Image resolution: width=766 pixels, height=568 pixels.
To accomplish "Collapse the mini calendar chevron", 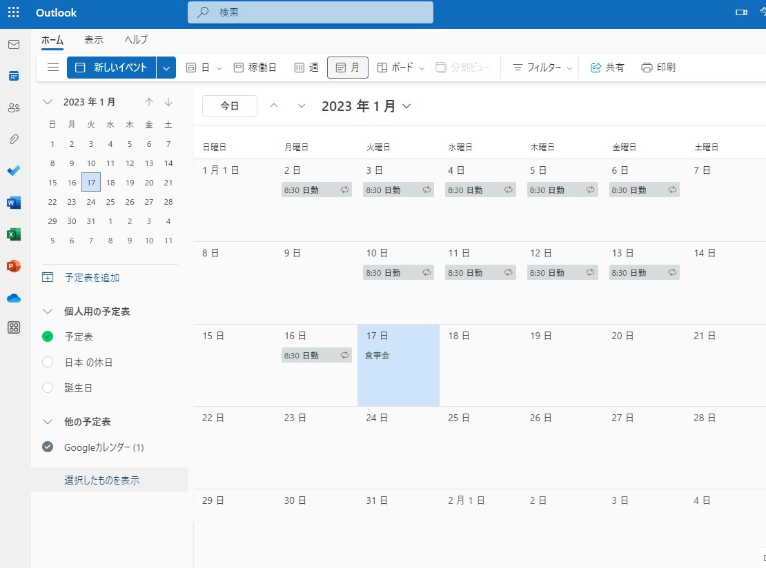I will point(48,102).
